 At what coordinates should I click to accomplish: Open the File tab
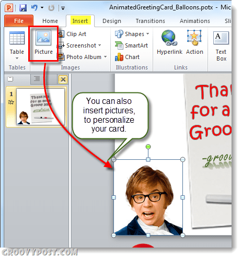19,21
